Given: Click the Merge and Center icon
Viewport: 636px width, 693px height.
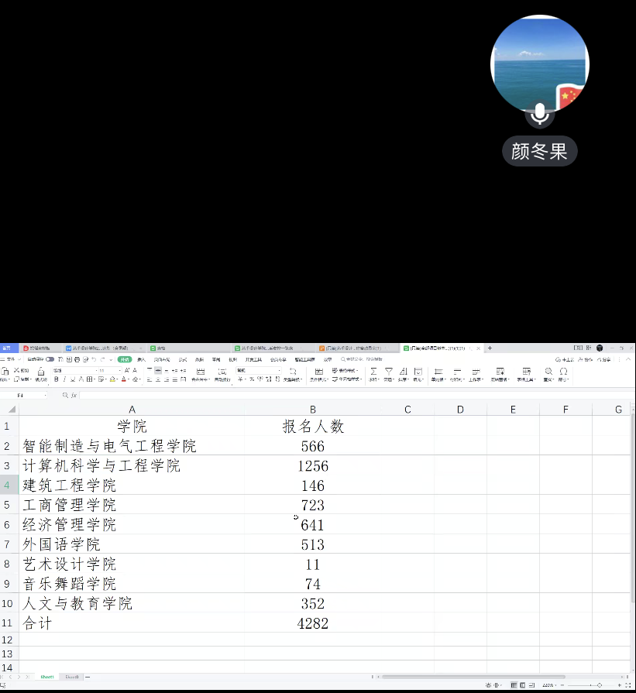Looking at the screenshot, I should pos(201,372).
